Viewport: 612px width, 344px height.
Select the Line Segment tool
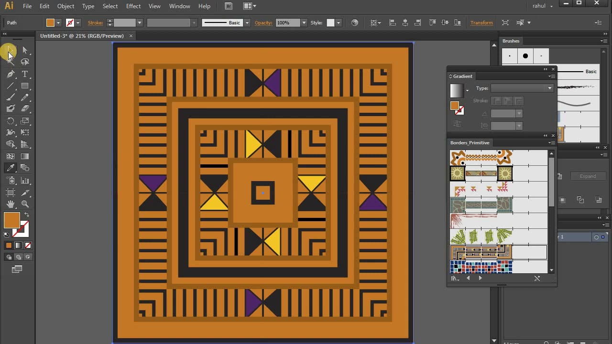(x=11, y=86)
